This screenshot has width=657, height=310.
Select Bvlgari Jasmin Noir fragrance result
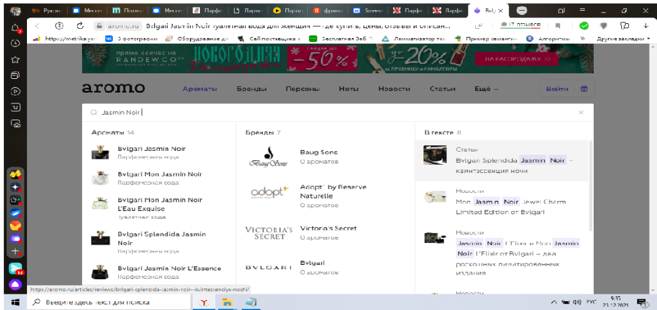point(152,149)
